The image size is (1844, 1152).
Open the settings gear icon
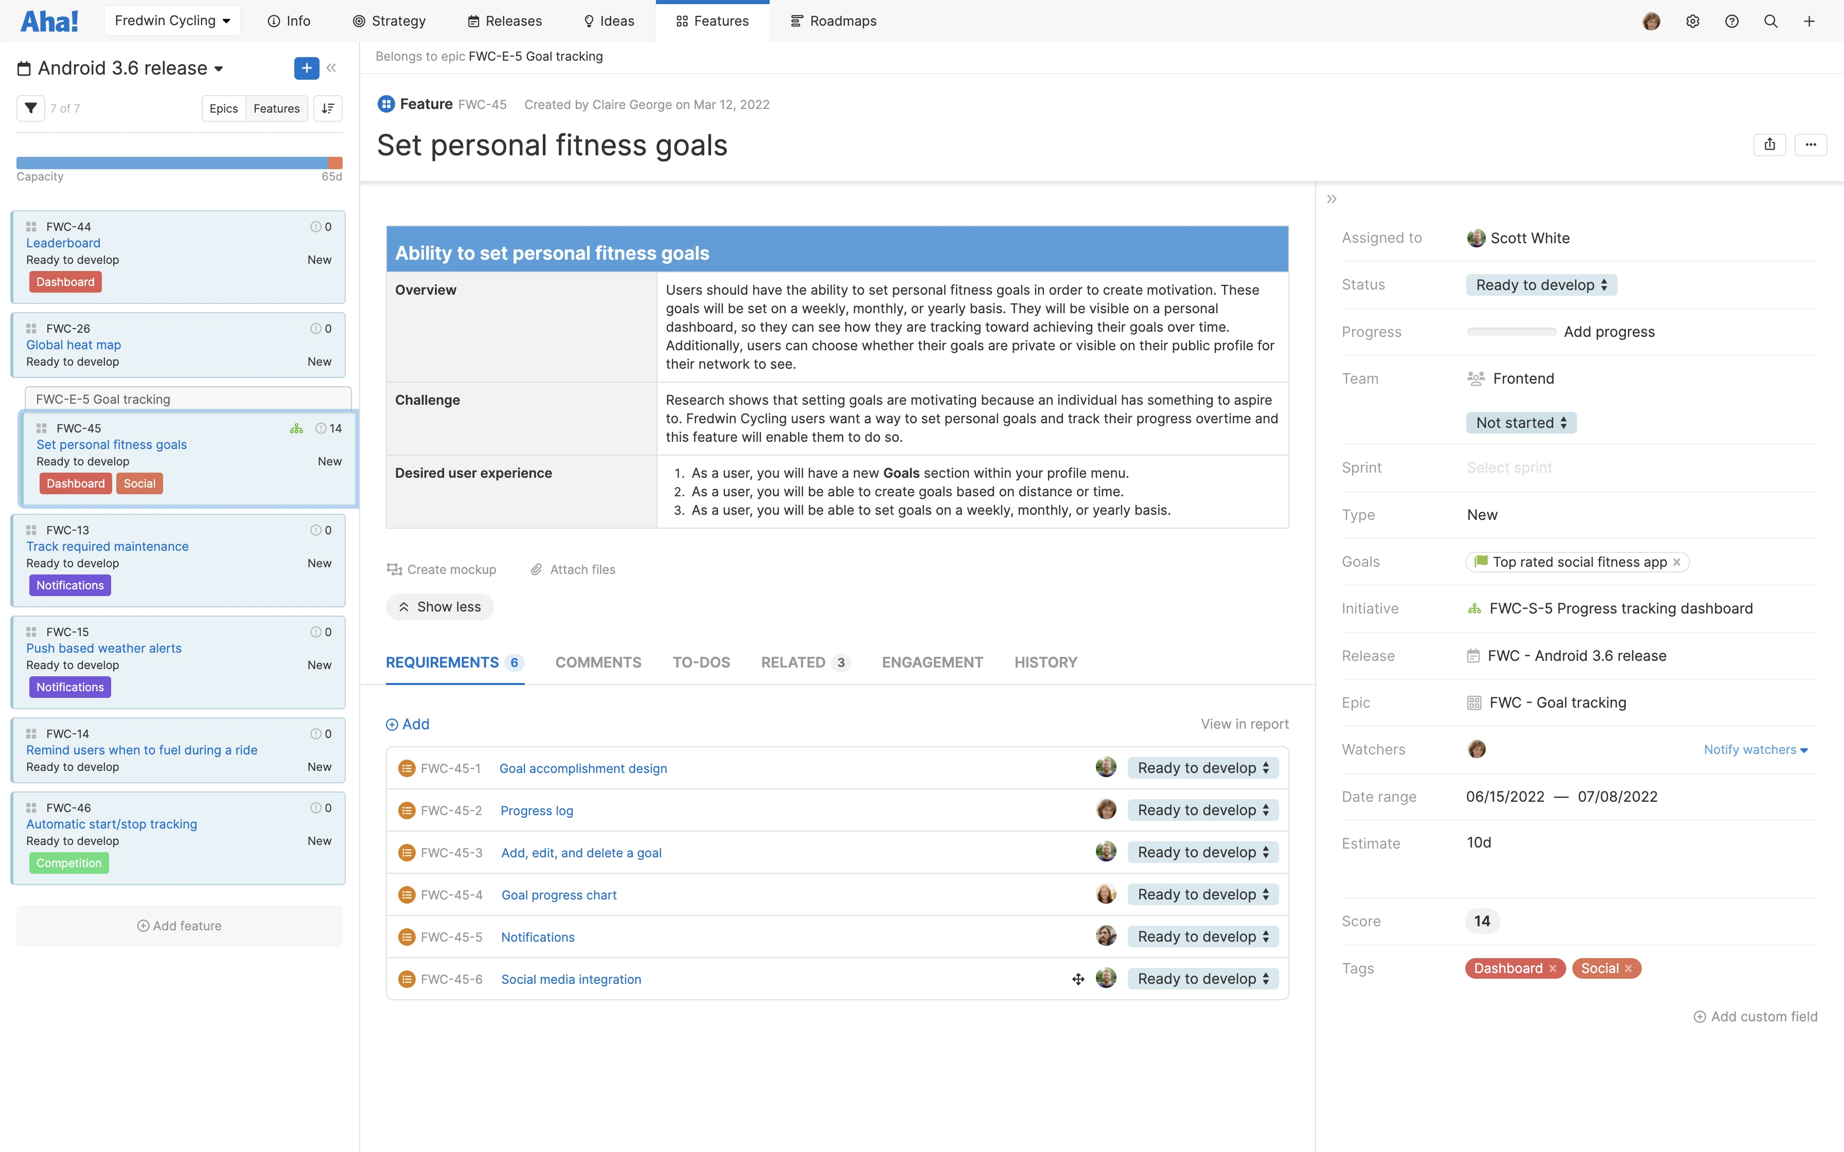coord(1692,21)
